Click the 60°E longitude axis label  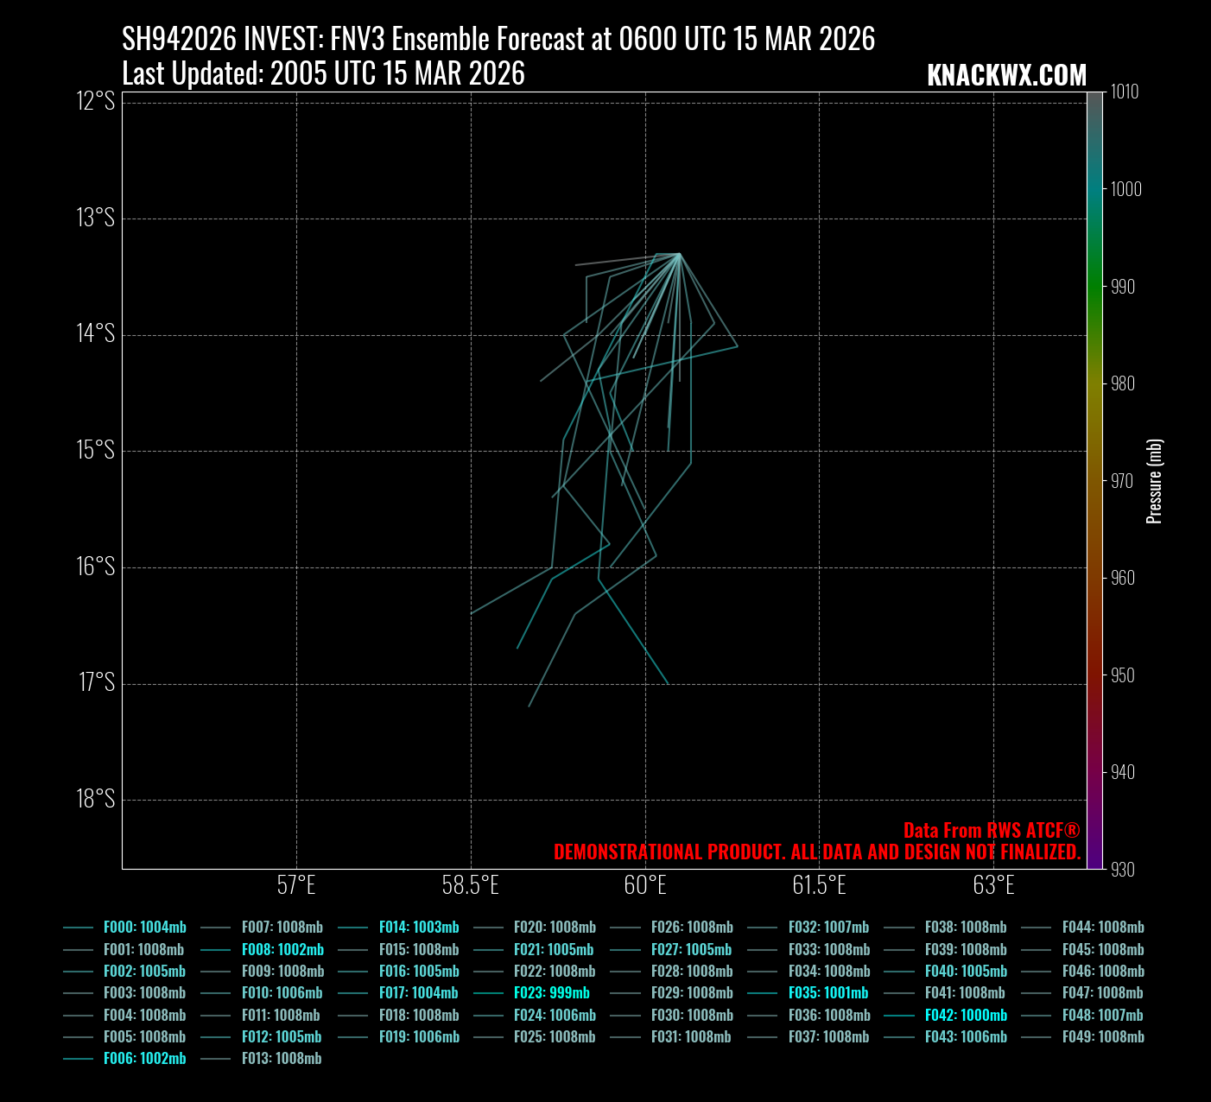coord(645,885)
